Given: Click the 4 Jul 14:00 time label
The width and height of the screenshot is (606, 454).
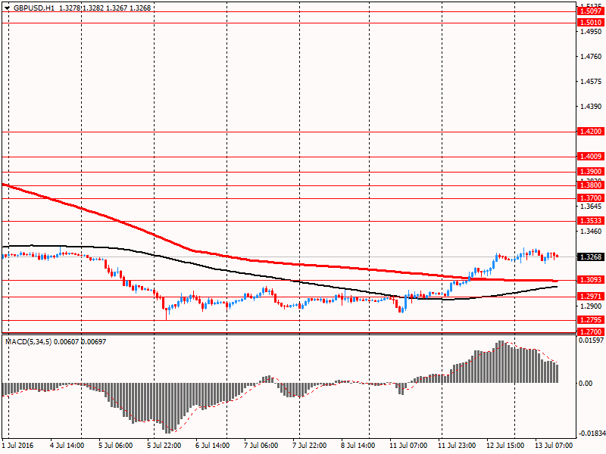Looking at the screenshot, I should 67,446.
